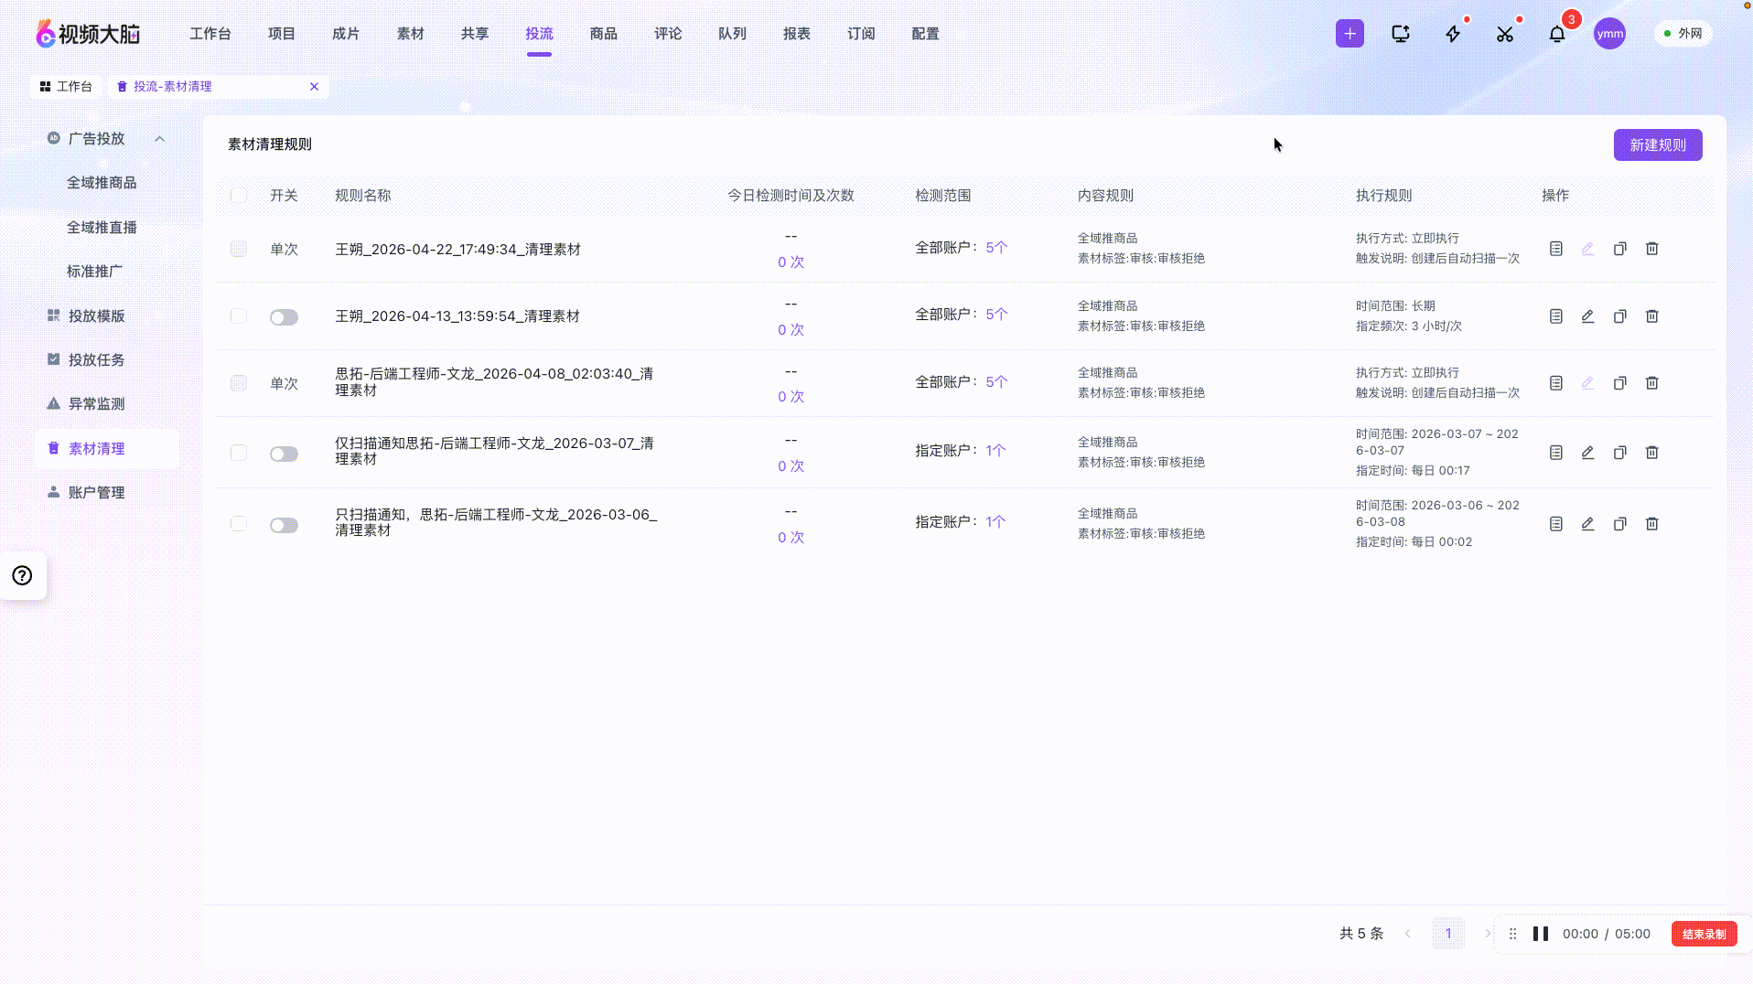
Task: Edit the 仅扫描通知 2026-03-07 rule
Action: coord(1587,453)
